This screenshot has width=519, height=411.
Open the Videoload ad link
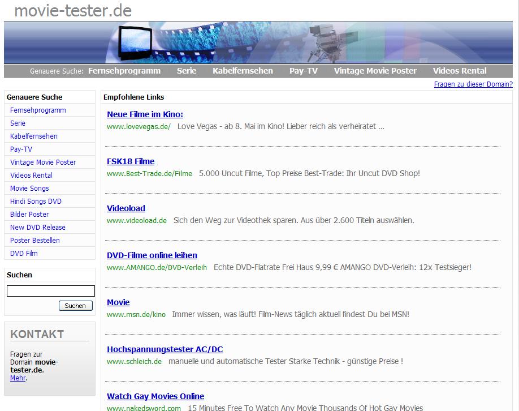[x=126, y=208]
